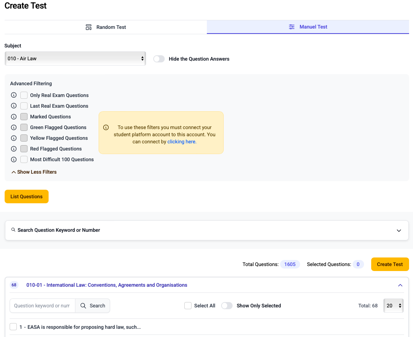Click info icon beside Green Flagged Questions
This screenshot has height=337, width=413.
pyautogui.click(x=14, y=127)
